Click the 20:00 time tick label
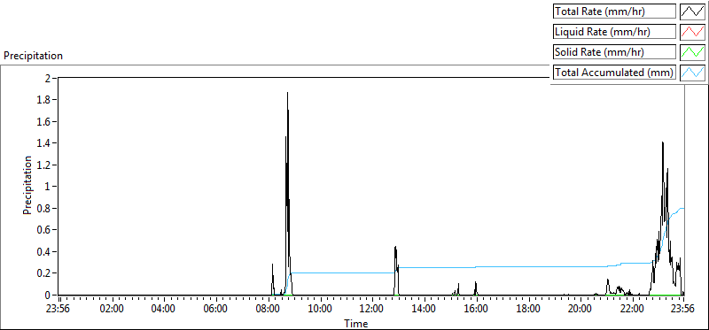The image size is (709, 330). (x=580, y=310)
